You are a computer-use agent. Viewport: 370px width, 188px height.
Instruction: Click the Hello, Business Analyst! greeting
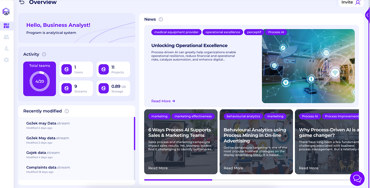[x=58, y=25]
